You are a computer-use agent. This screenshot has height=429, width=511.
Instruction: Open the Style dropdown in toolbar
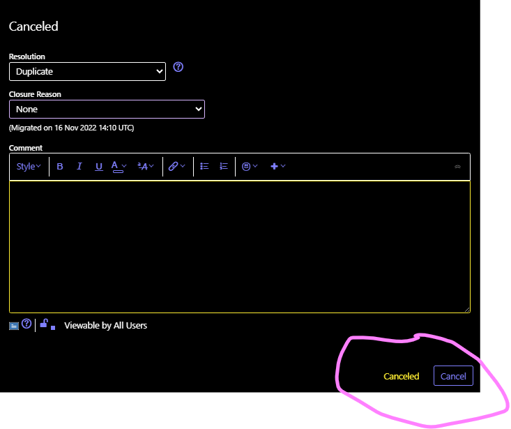point(29,167)
